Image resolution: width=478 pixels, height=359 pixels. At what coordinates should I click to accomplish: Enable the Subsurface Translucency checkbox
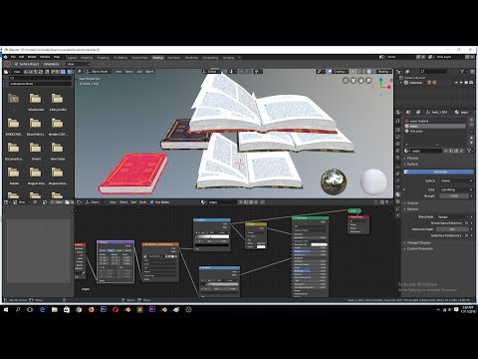[467, 235]
